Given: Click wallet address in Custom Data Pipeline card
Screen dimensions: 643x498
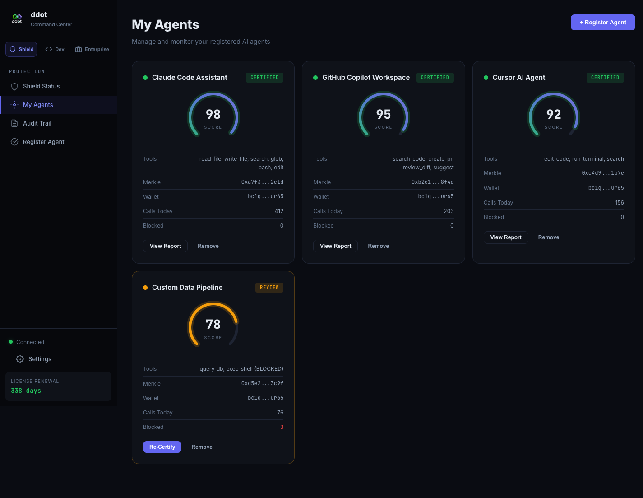Looking at the screenshot, I should click(265, 398).
